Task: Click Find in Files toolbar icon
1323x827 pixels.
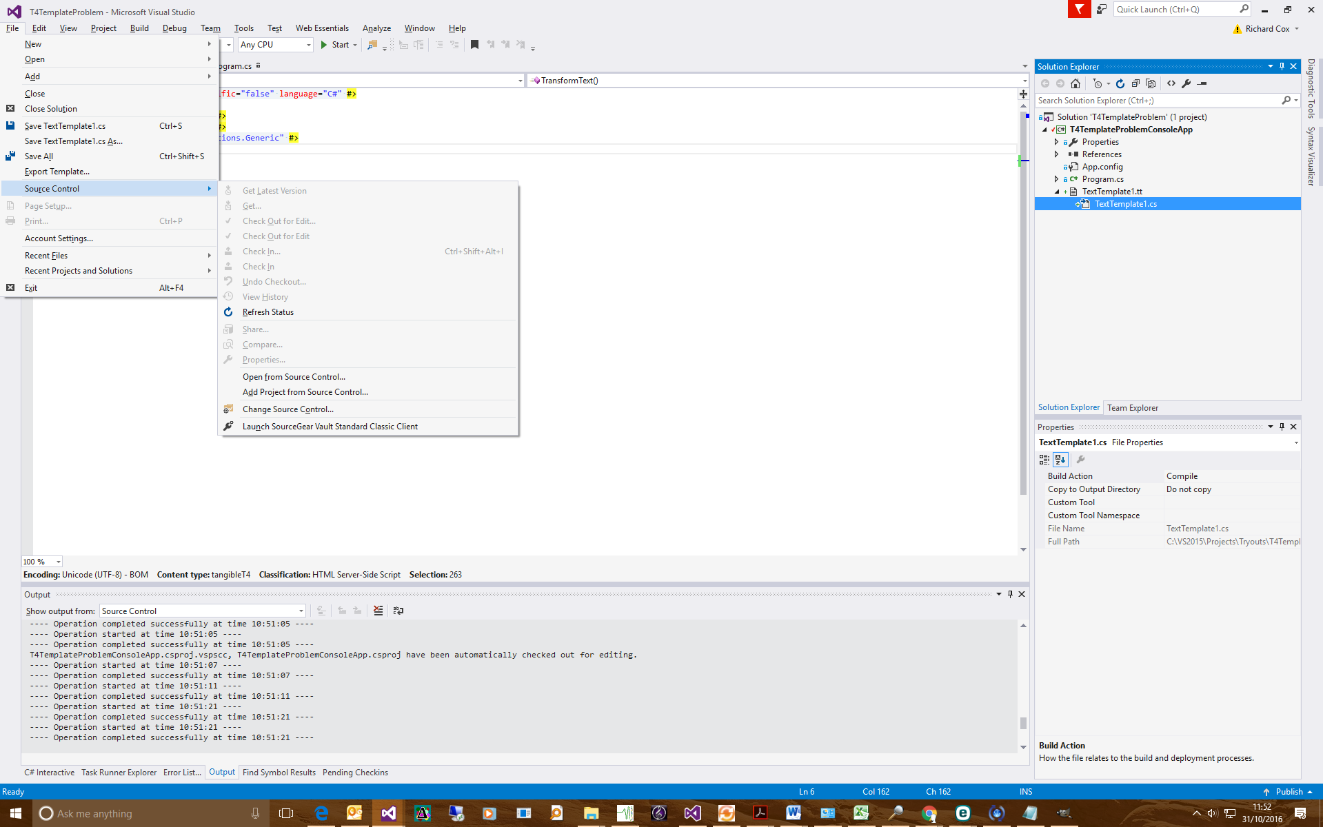Action: coord(372,45)
